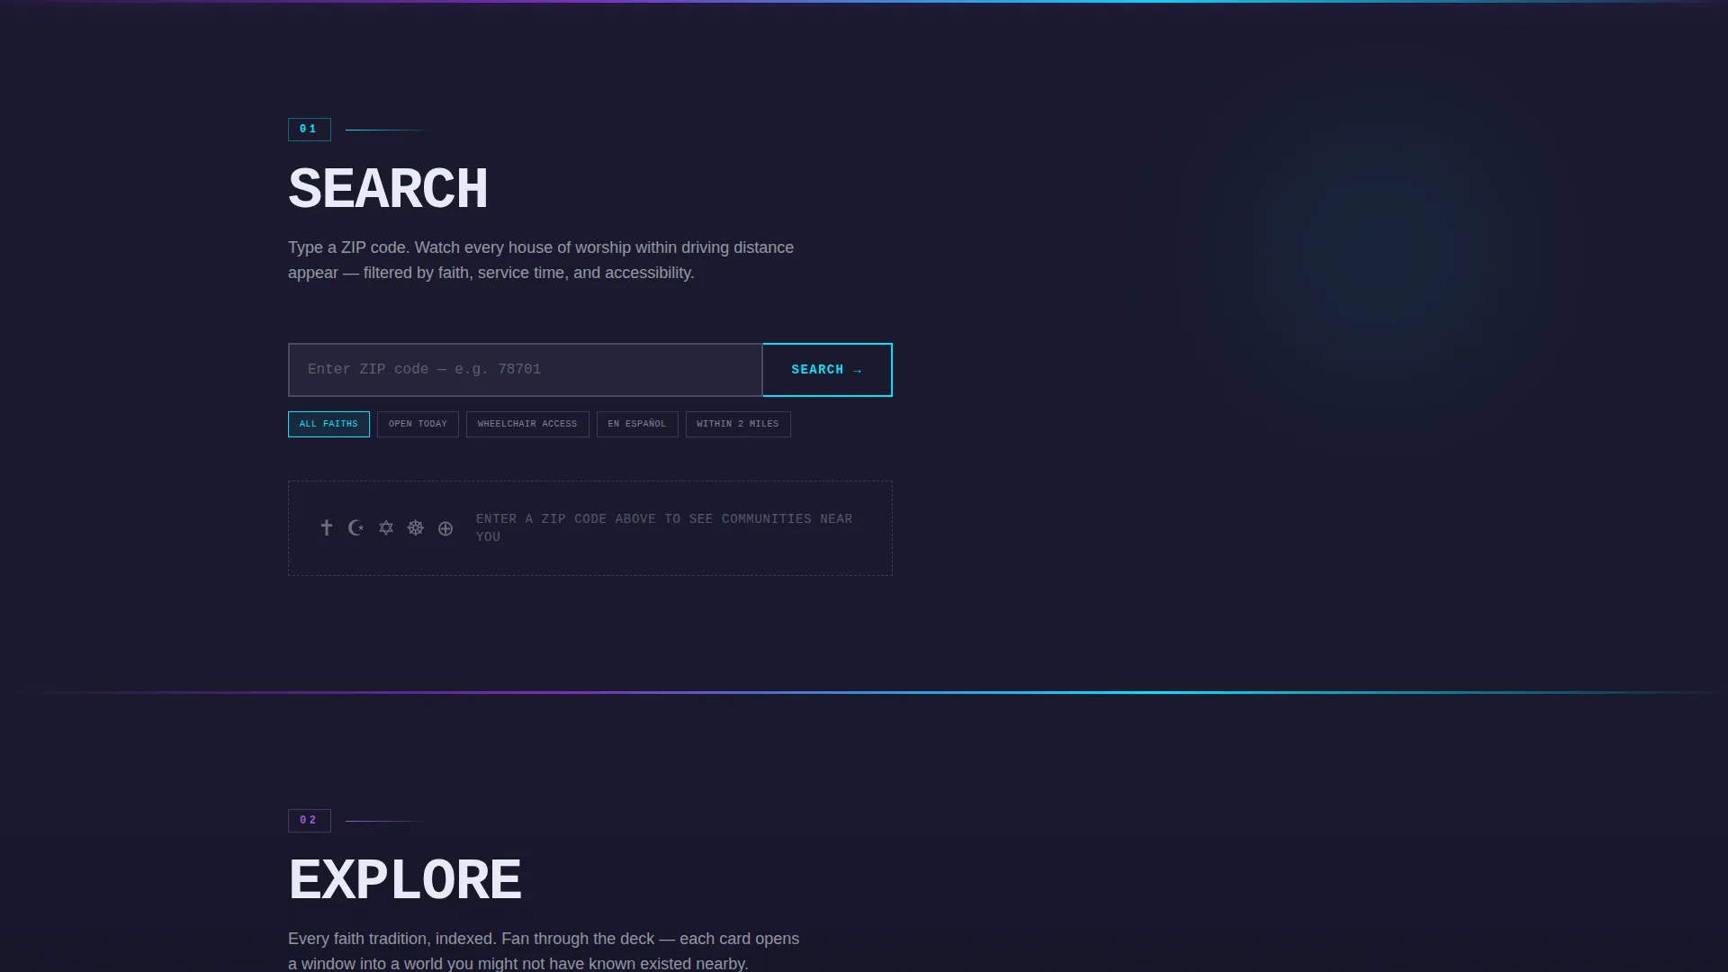Image resolution: width=1728 pixels, height=972 pixels.
Task: Enable the En Español filter
Action: pos(637,424)
